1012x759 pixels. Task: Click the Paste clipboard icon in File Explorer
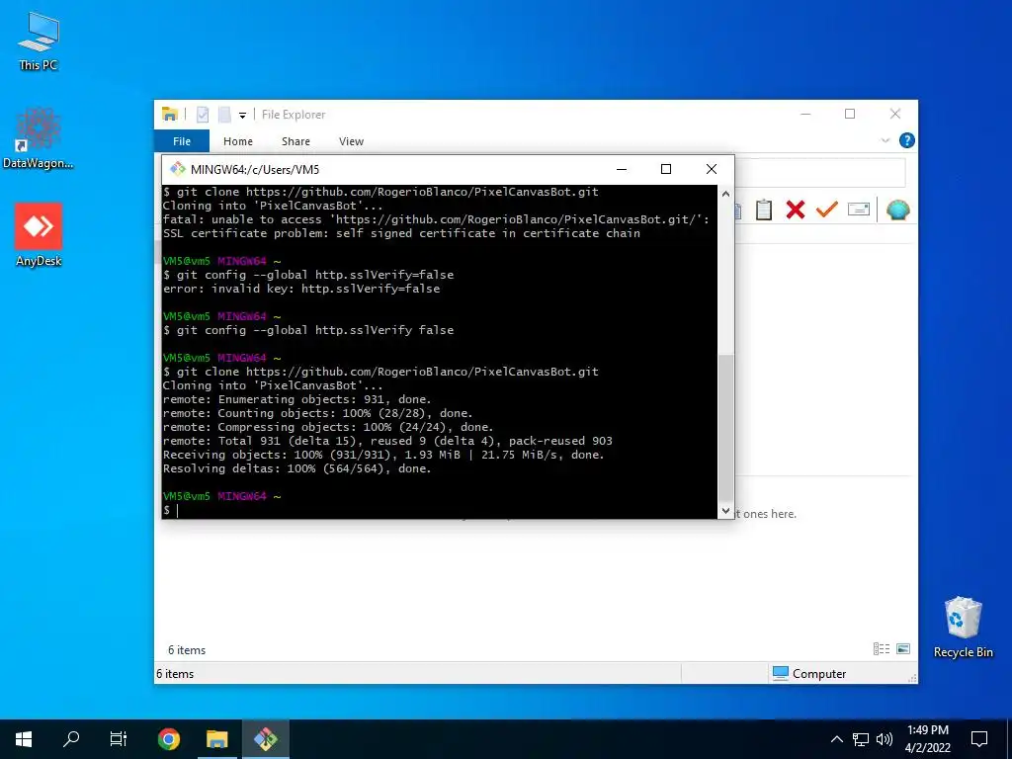[x=764, y=210]
